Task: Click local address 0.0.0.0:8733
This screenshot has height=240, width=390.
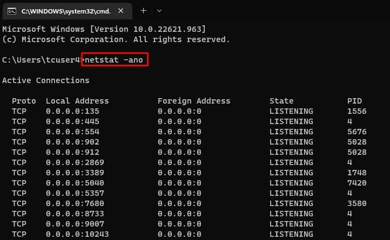Action: pos(75,214)
